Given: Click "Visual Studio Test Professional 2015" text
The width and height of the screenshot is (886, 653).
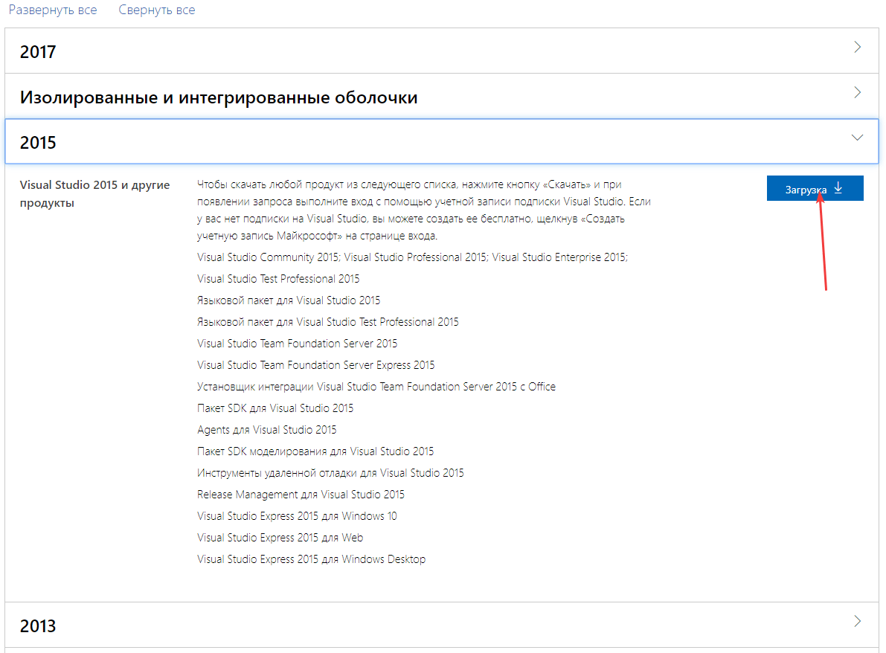Looking at the screenshot, I should pyautogui.click(x=278, y=278).
